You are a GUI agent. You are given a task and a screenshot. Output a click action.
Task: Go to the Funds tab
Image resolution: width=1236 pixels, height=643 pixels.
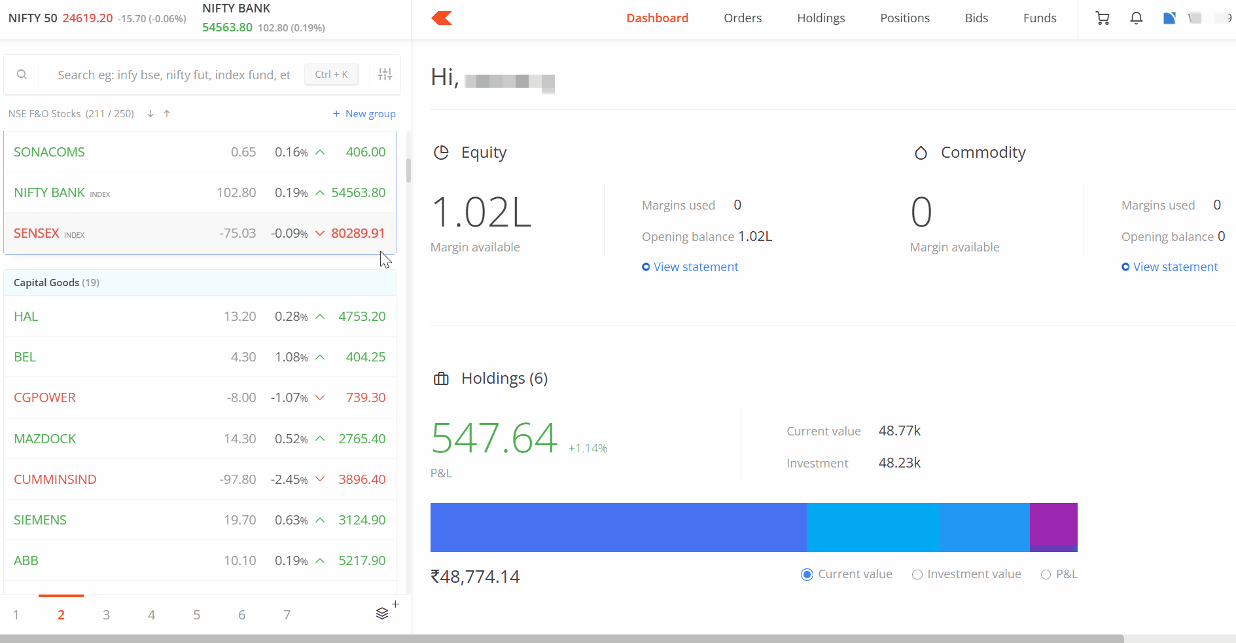1039,18
